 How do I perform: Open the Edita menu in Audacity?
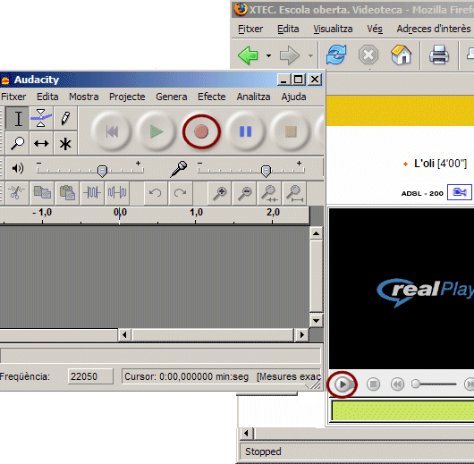tap(47, 97)
